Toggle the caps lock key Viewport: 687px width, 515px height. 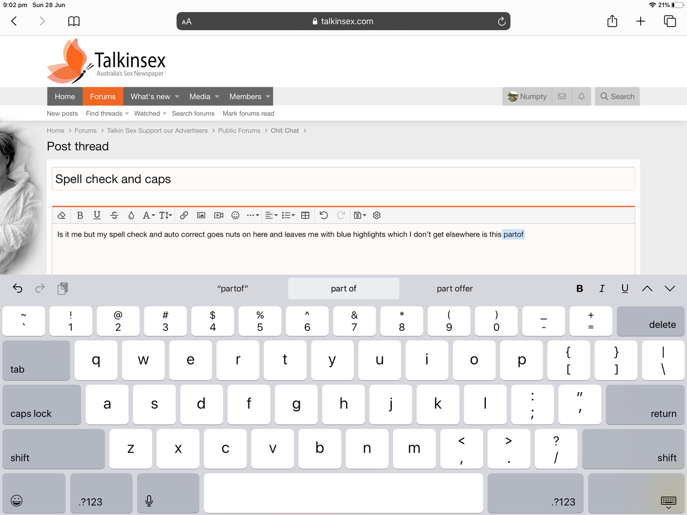coord(42,405)
